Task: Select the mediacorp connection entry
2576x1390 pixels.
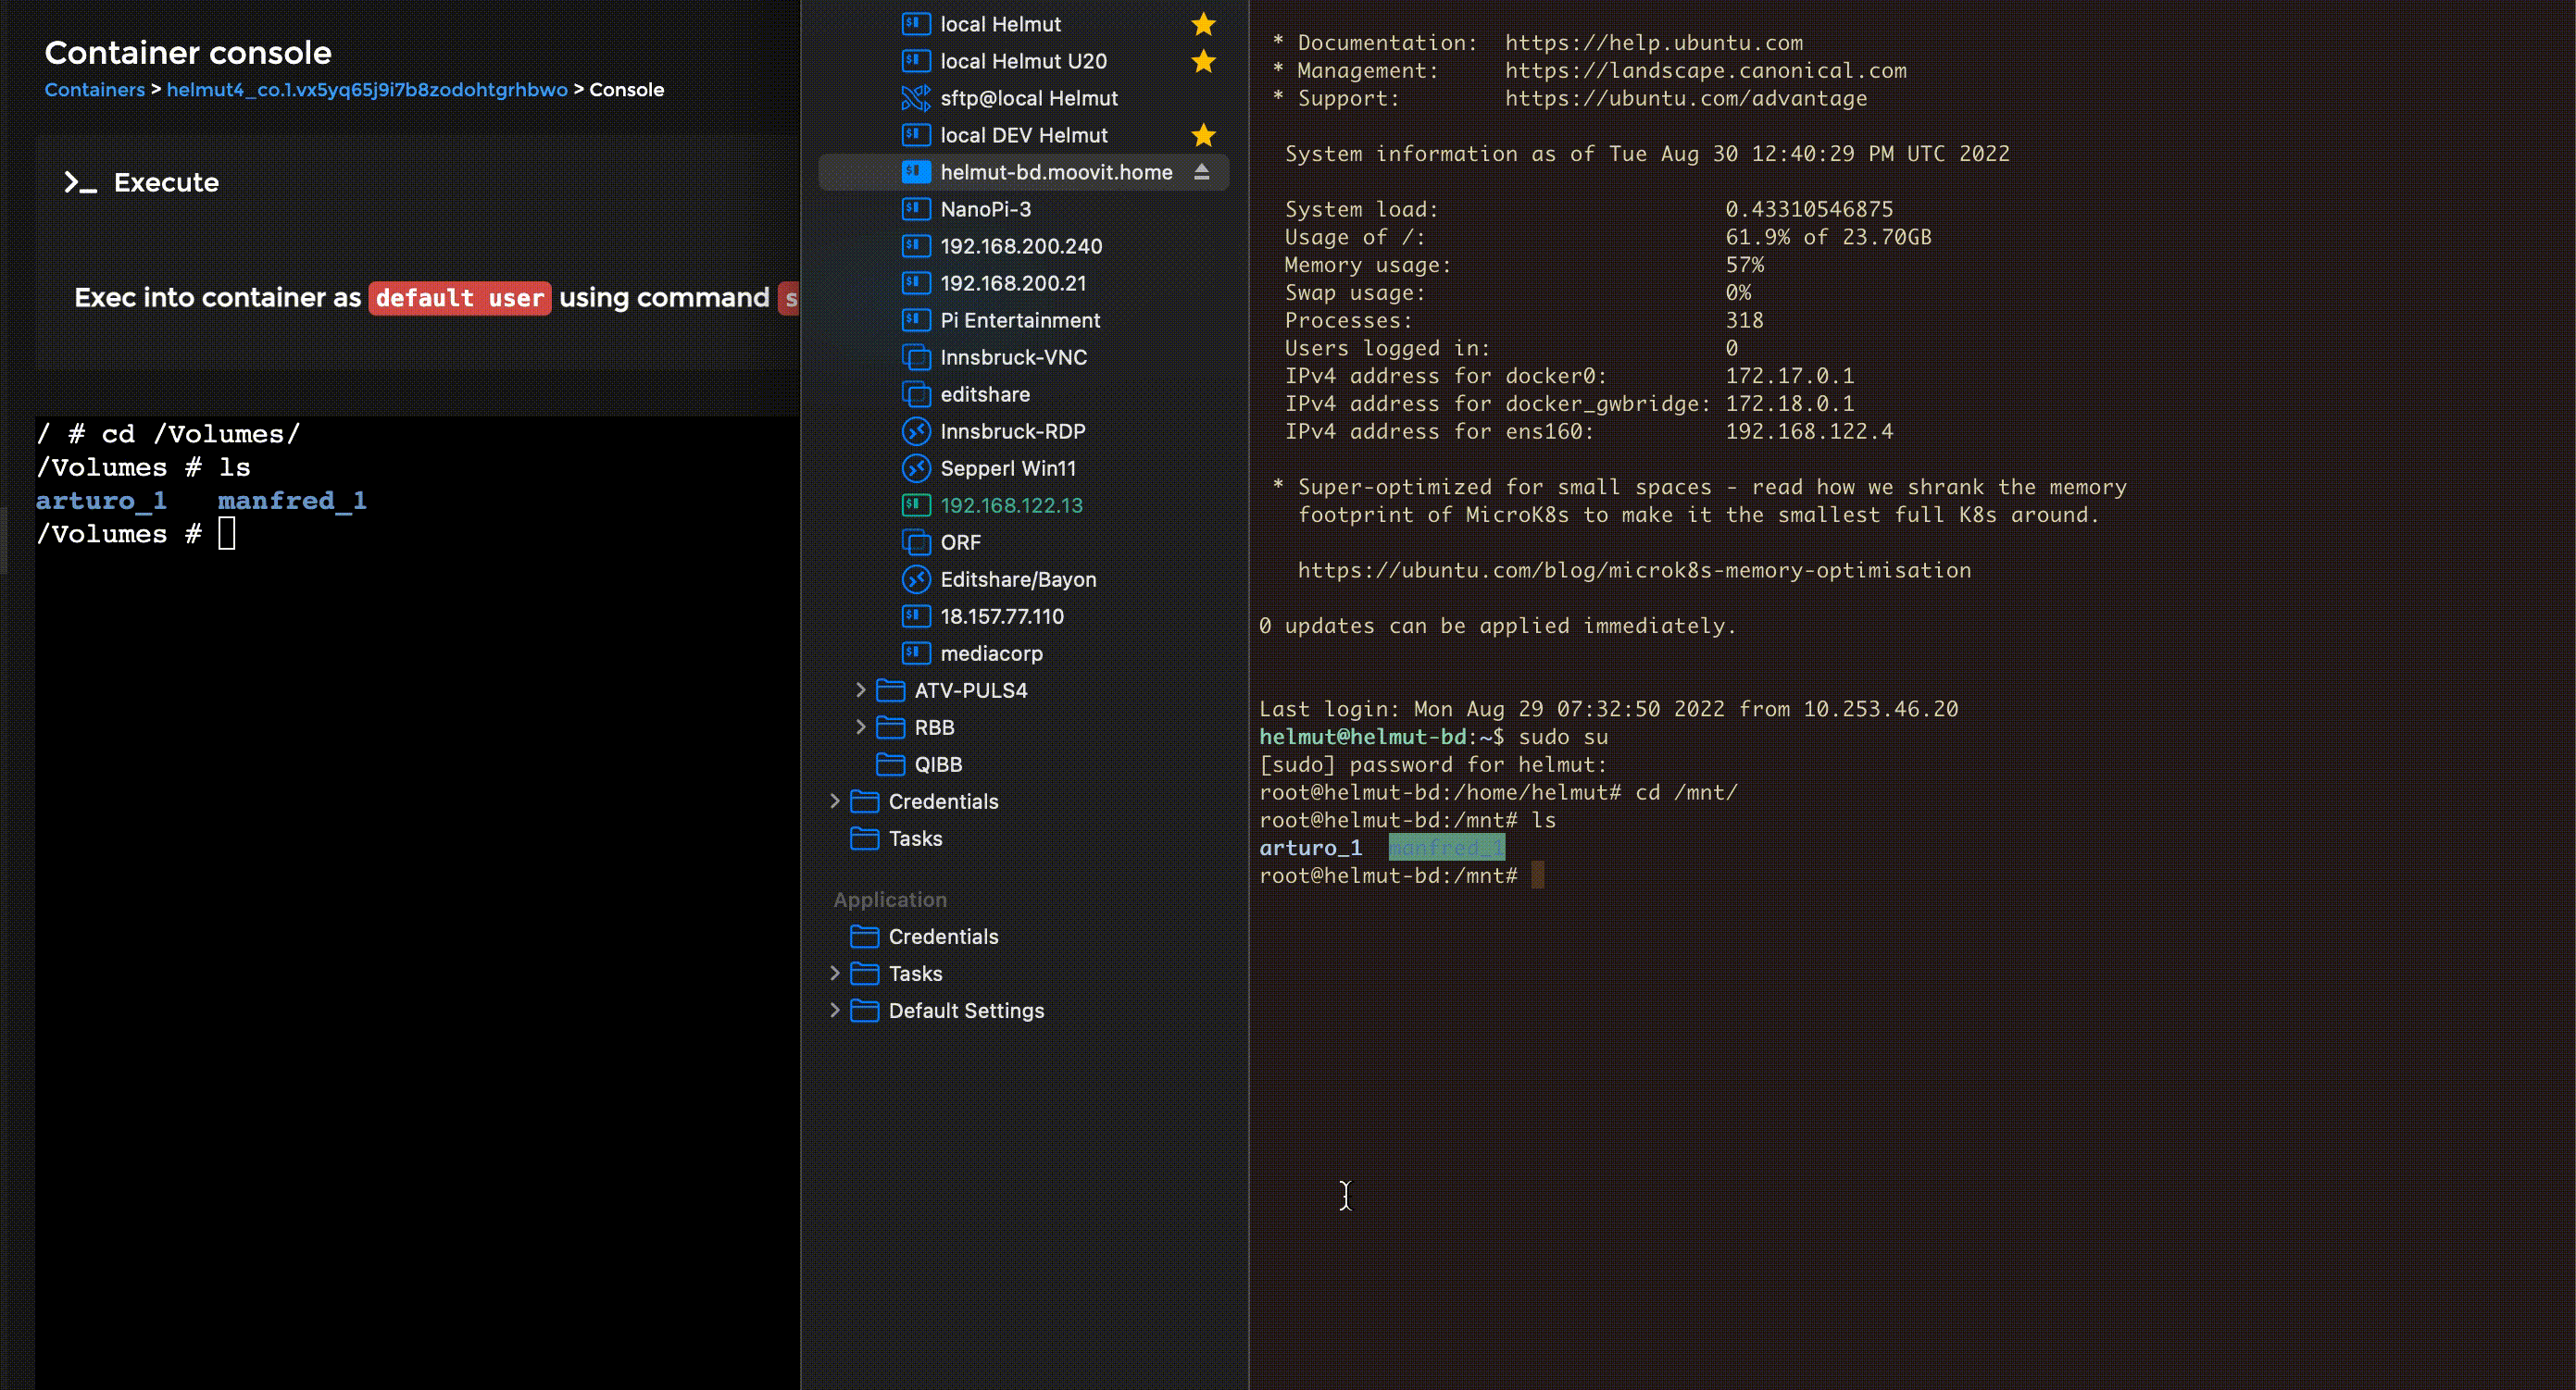Action: [990, 653]
